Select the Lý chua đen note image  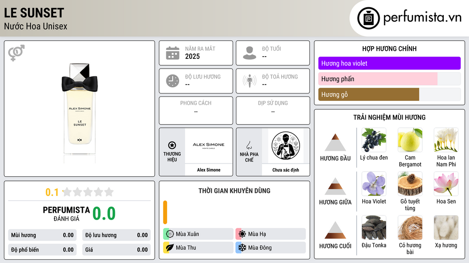[x=374, y=140]
